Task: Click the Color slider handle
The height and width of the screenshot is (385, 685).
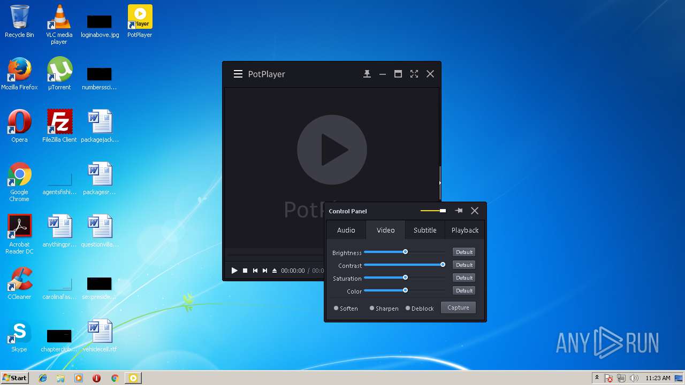Action: point(406,290)
